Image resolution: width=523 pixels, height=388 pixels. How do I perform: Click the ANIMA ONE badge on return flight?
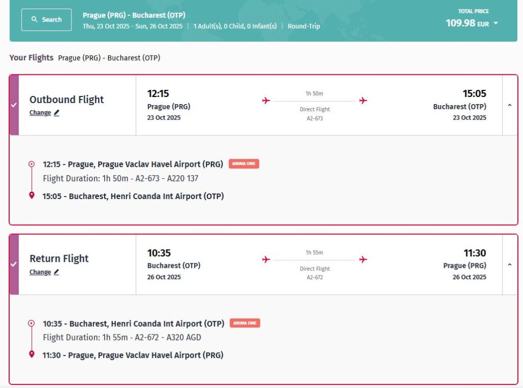tap(245, 323)
